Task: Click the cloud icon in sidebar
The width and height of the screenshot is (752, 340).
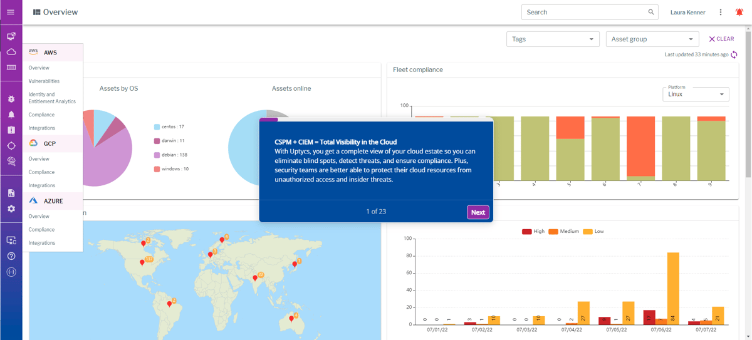Action: click(11, 52)
